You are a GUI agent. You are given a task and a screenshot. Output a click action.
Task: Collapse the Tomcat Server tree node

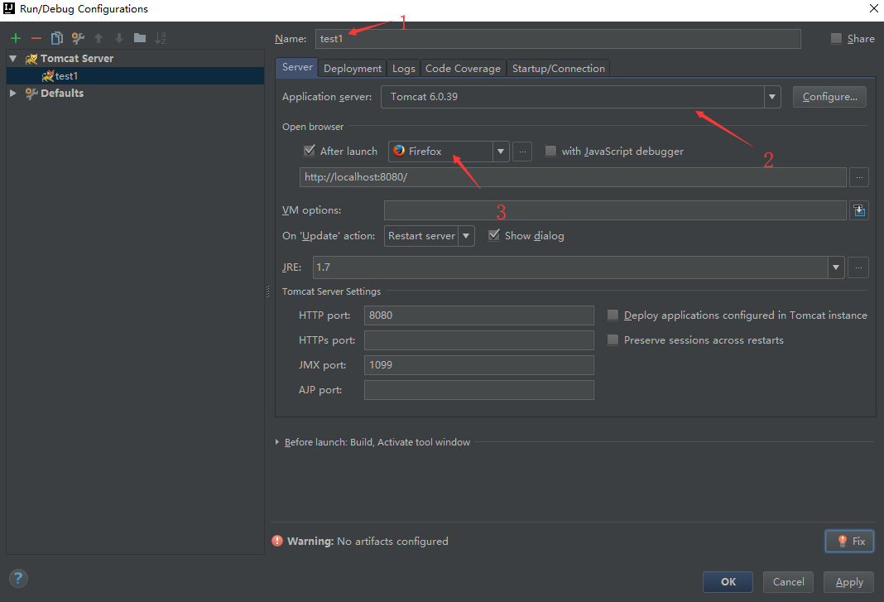(13, 59)
